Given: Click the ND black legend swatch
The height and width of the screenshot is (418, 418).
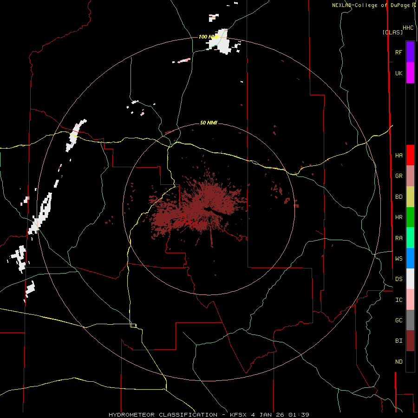Looking at the screenshot, I should coord(410,361).
